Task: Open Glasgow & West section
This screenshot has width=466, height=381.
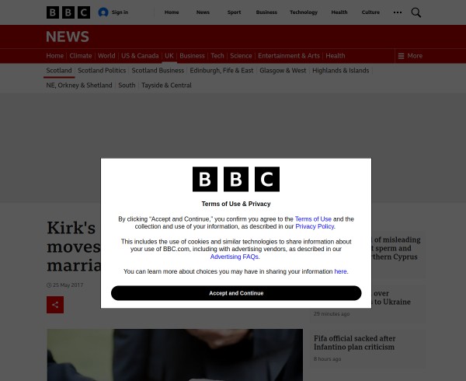Action: point(283,71)
